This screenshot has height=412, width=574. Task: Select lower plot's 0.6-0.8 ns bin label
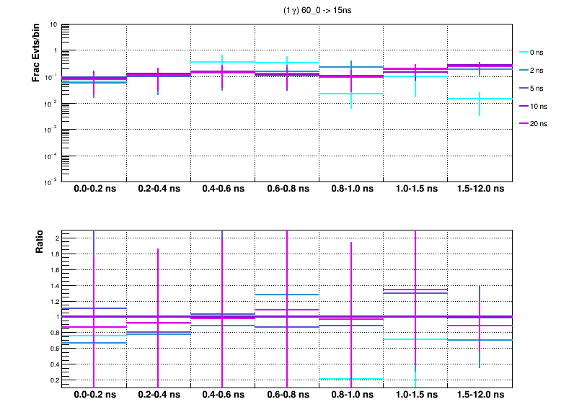[287, 396]
